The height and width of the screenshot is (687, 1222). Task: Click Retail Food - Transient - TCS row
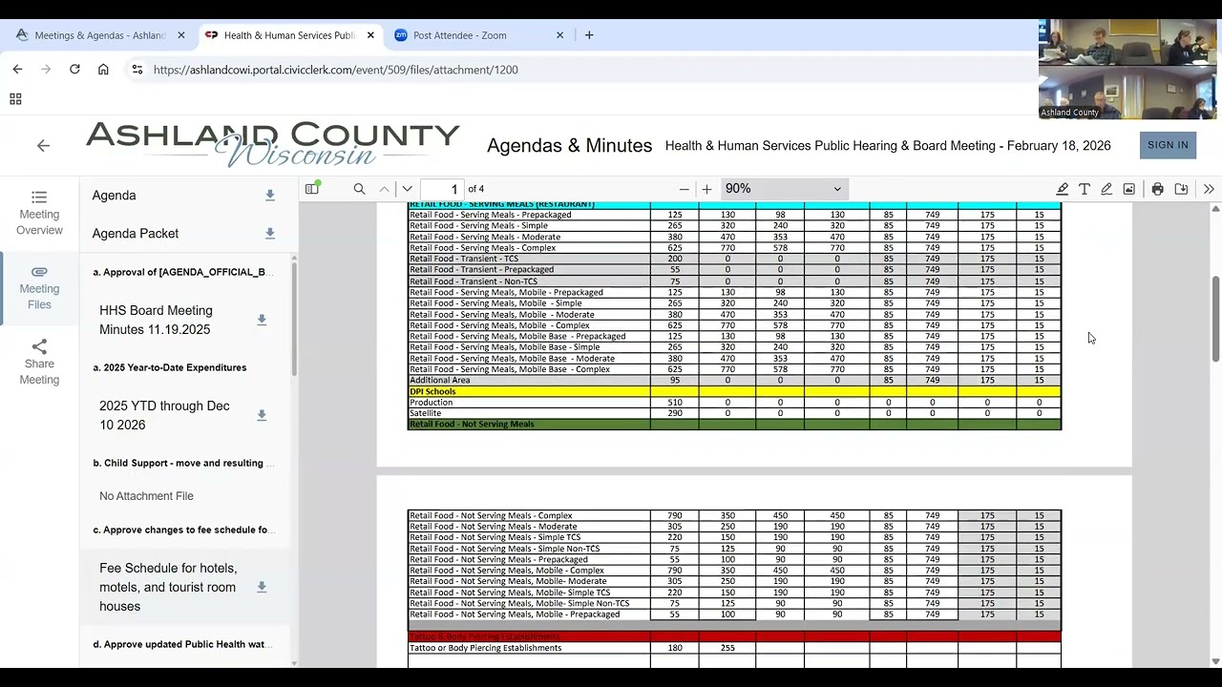[734, 259]
